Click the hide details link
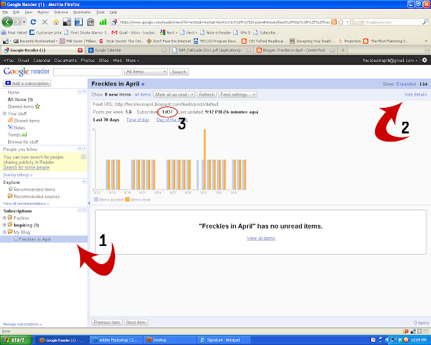This screenshot has width=431, height=345. 416,94
